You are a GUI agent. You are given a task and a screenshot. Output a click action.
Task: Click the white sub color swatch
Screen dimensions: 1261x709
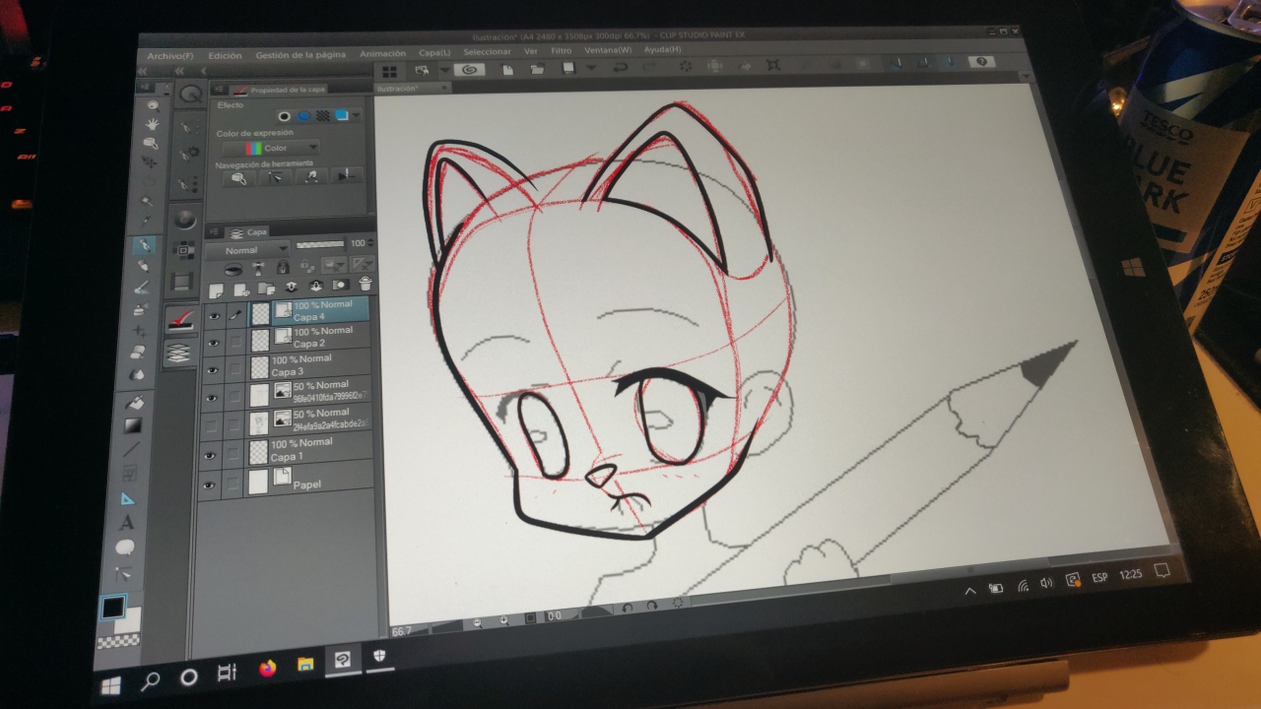(129, 620)
